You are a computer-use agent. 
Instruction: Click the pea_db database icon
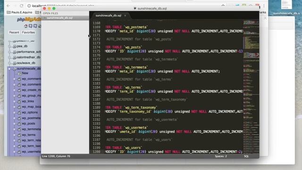(15, 46)
